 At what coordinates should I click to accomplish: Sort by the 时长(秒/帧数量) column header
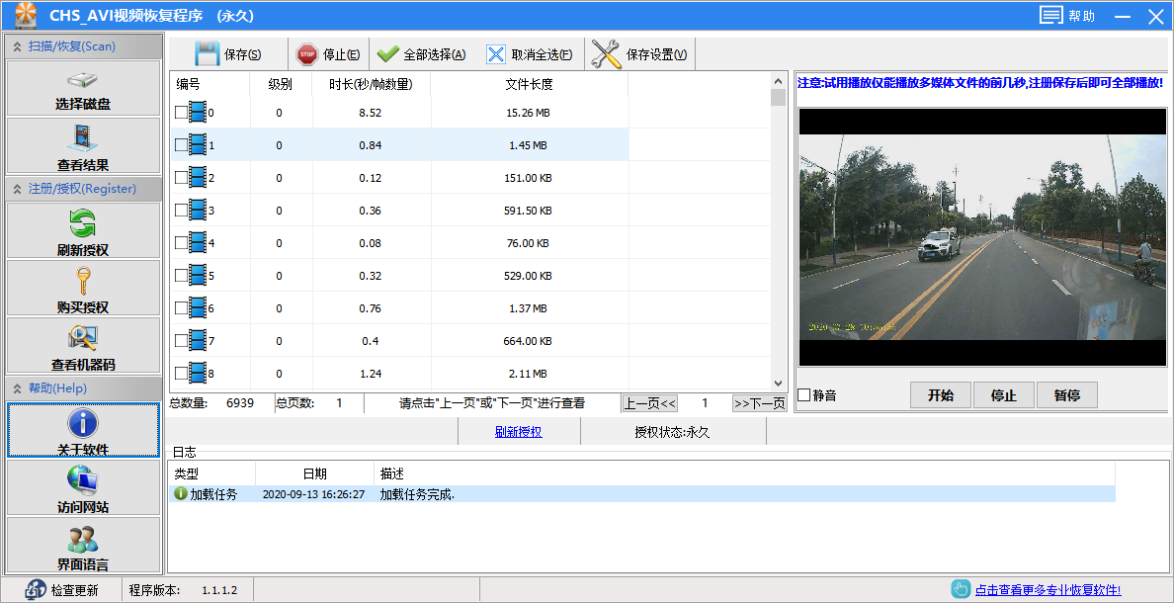[372, 85]
